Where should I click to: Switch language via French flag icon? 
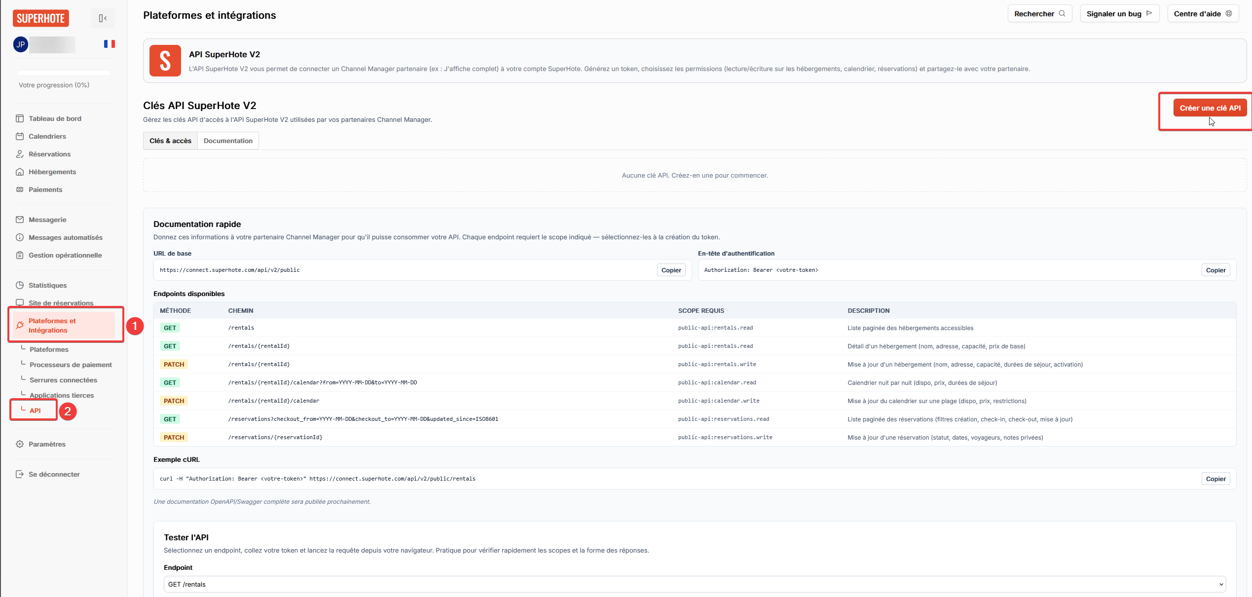click(x=109, y=44)
